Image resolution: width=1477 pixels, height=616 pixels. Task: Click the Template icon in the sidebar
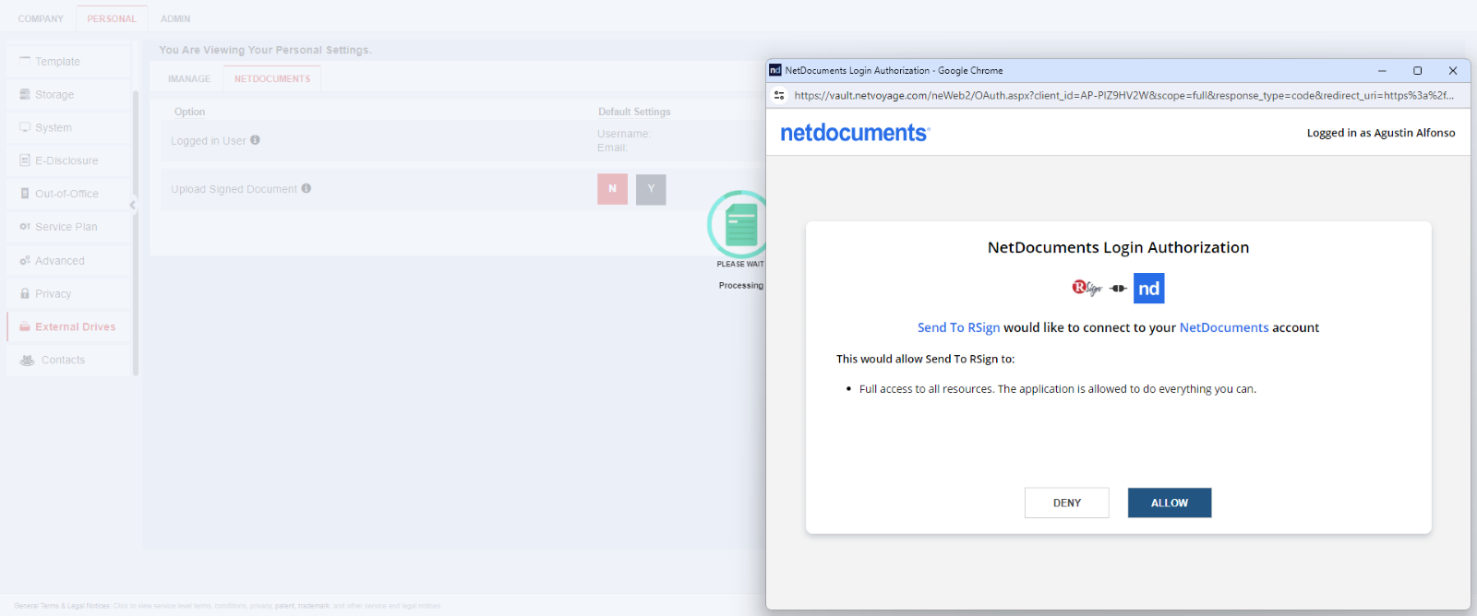click(25, 61)
